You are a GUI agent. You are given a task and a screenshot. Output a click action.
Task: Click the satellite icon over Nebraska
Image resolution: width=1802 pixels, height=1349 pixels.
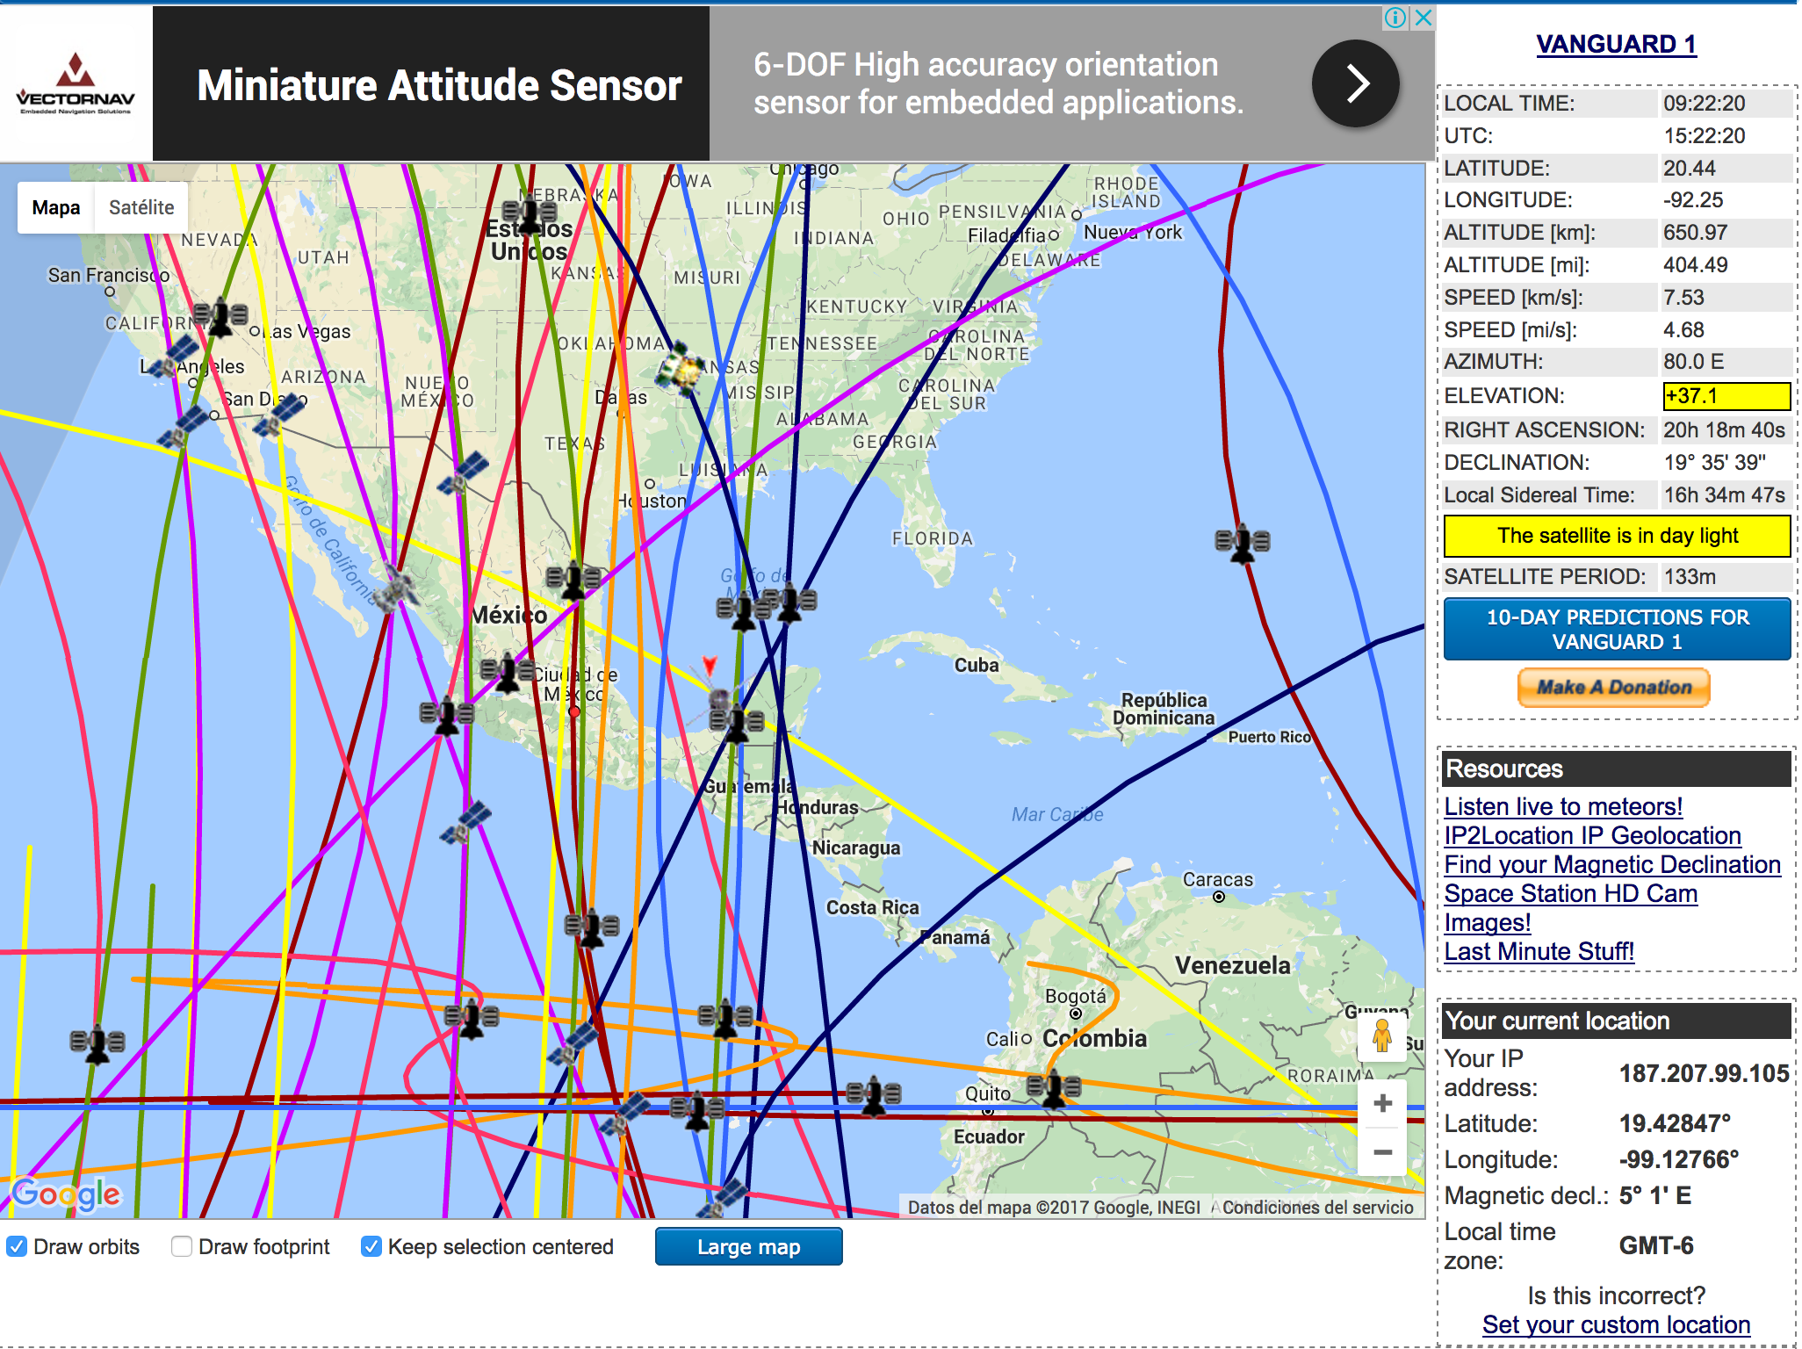(530, 213)
